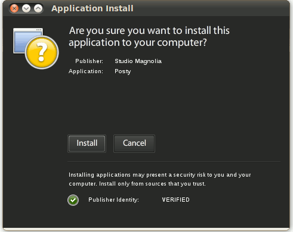The height and width of the screenshot is (232, 293).
Task: Click the Publisher: label
Action: point(90,61)
